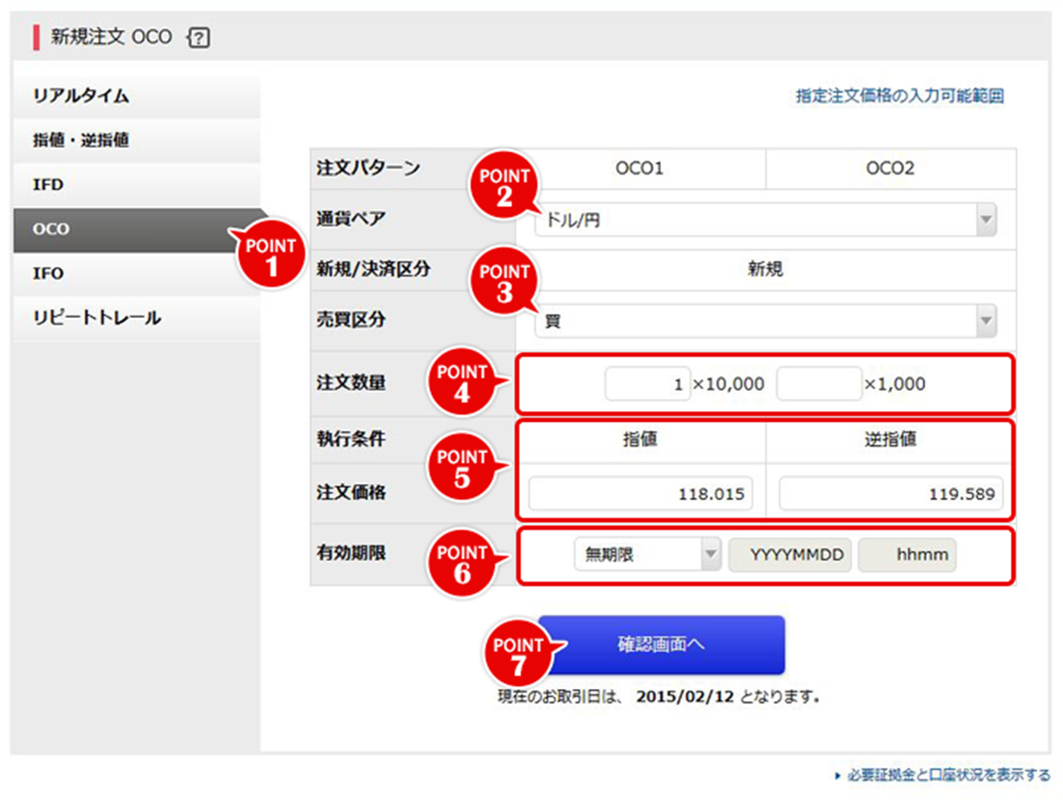Image resolution: width=1063 pixels, height=802 pixels.
Task: Open the 売買区分 dropdown showing 買
Action: (x=765, y=320)
